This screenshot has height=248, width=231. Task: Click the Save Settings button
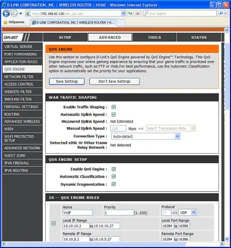[x=66, y=81]
